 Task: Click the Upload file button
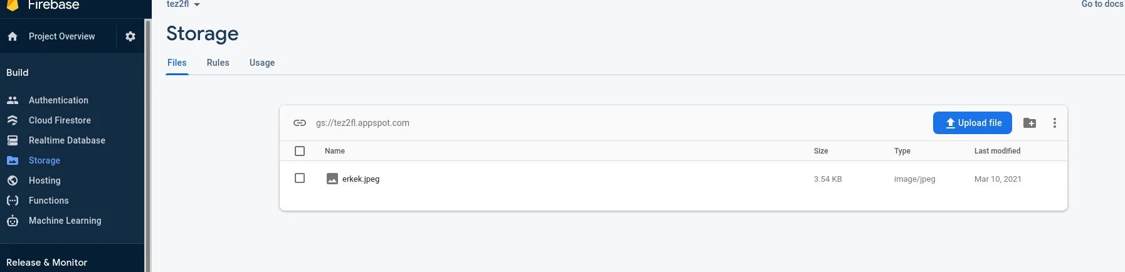pos(972,123)
